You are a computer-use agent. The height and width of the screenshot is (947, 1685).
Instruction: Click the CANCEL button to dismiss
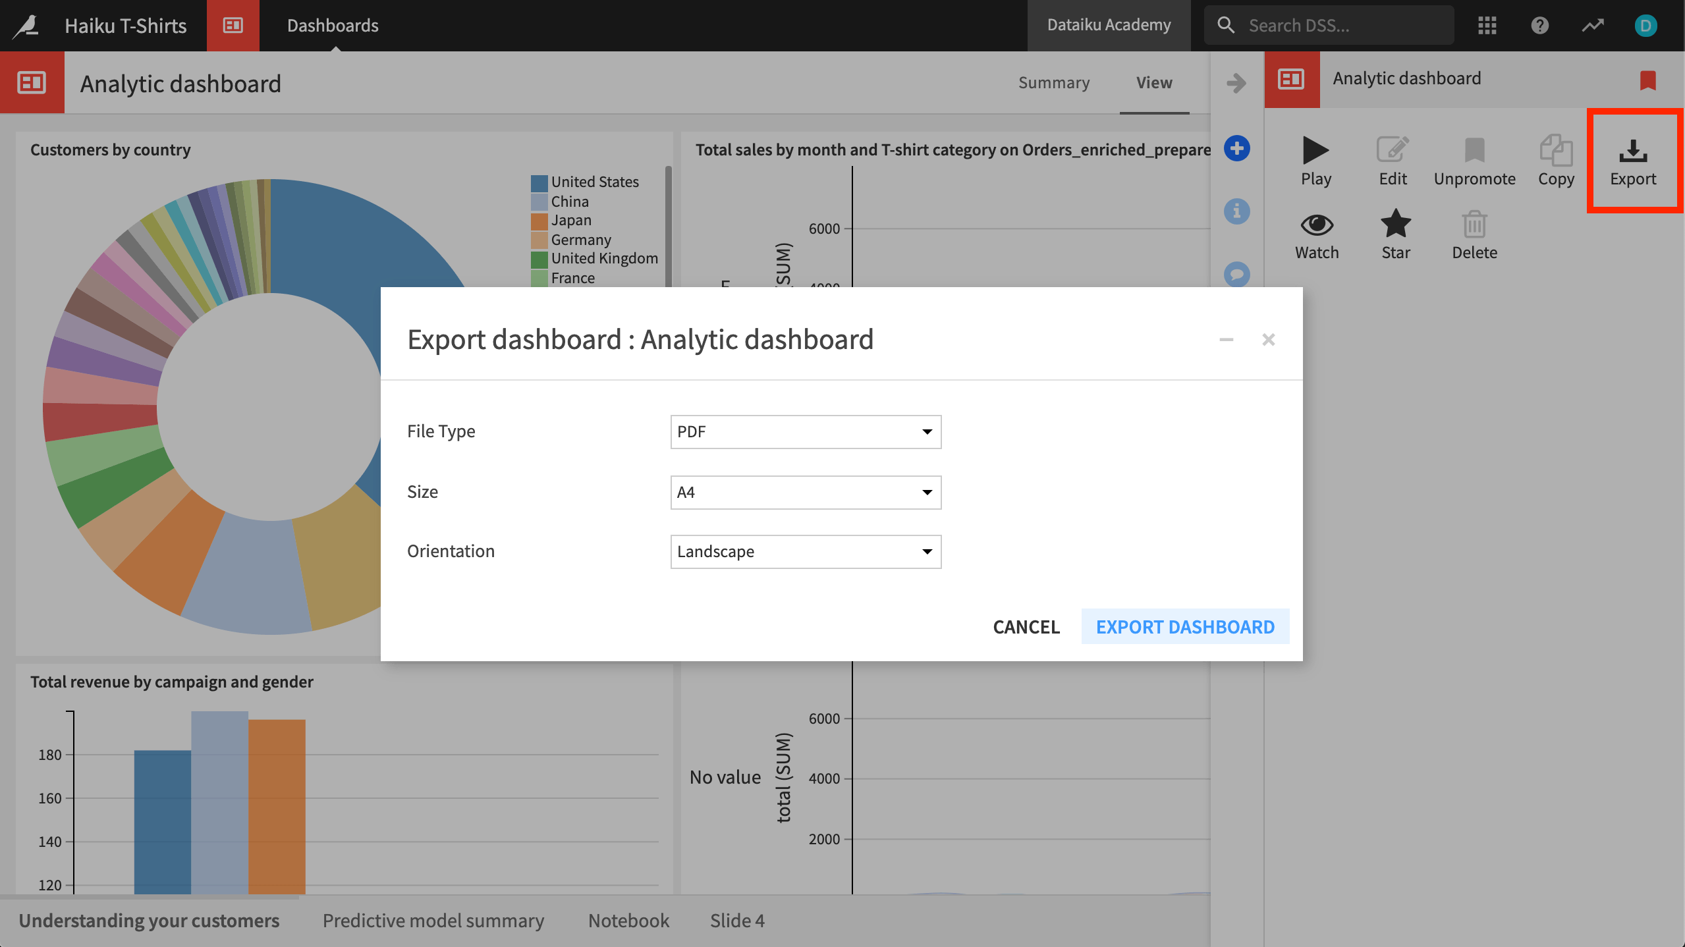(1026, 626)
